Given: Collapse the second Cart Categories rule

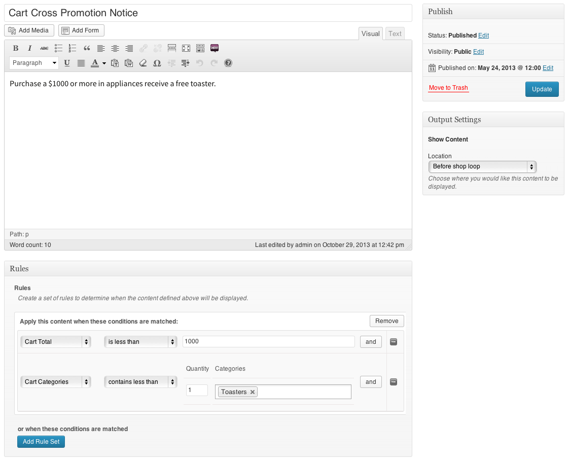Looking at the screenshot, I should tap(394, 382).
